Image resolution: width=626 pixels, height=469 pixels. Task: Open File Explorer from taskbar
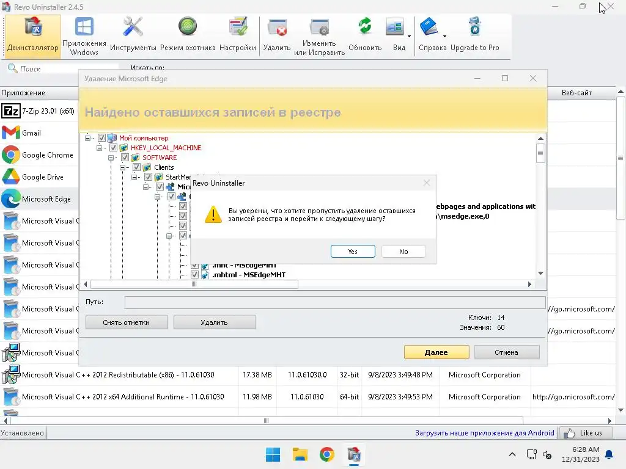click(300, 454)
